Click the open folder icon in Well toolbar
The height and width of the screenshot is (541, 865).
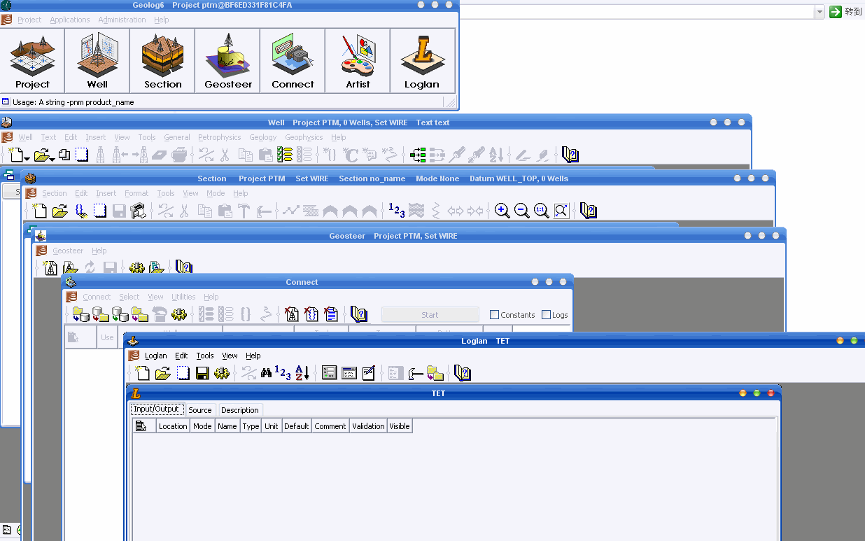[x=41, y=155]
